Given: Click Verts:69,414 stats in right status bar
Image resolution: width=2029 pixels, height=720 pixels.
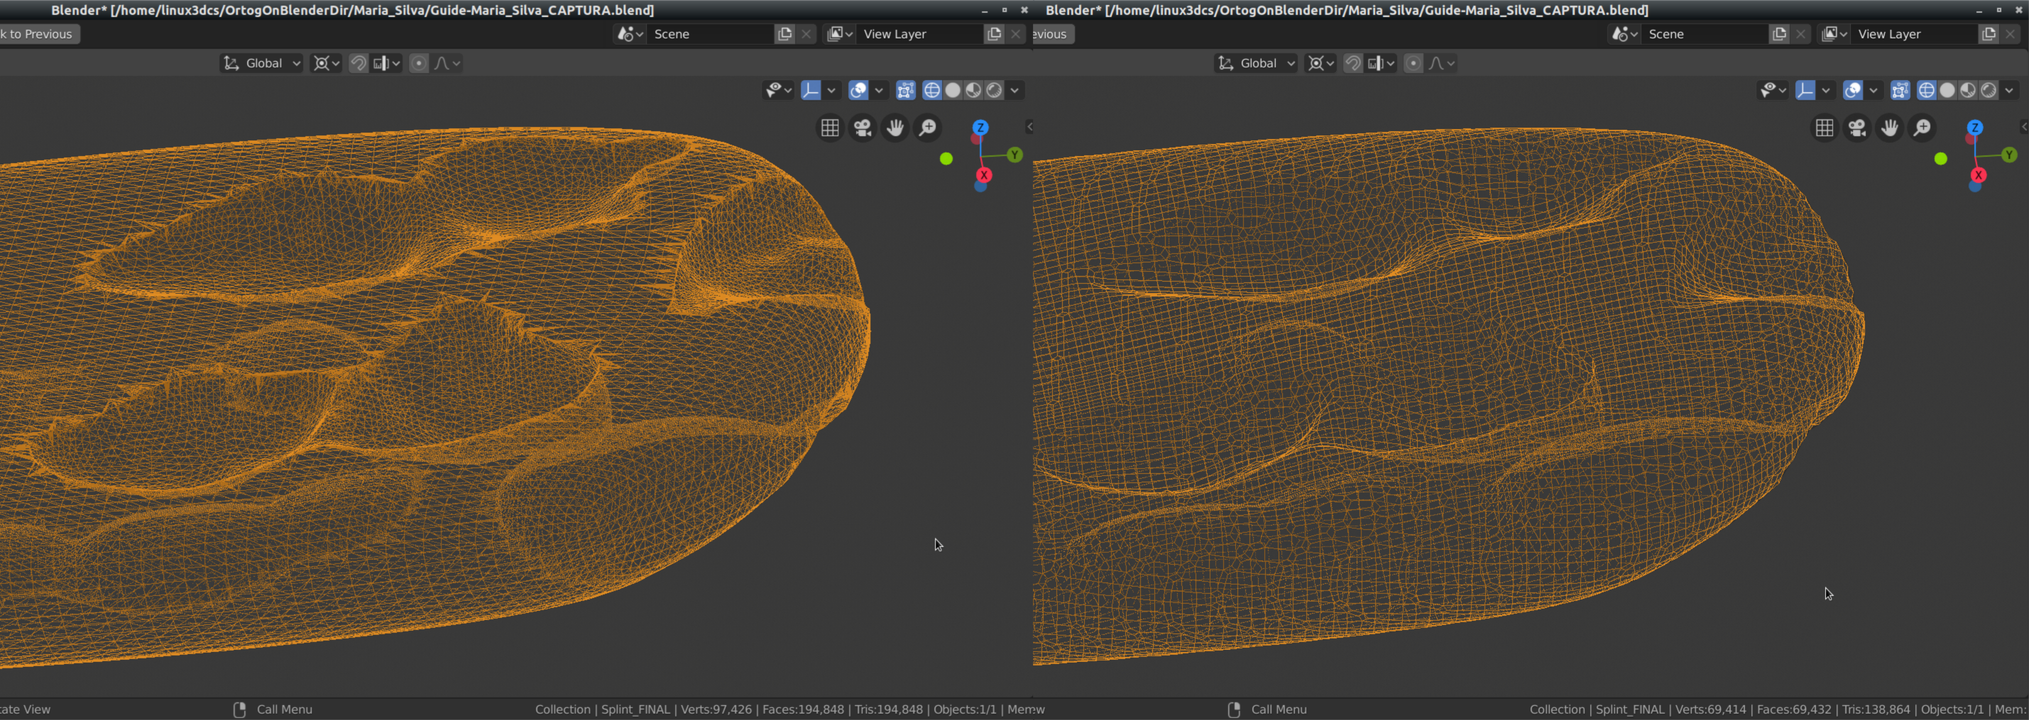Looking at the screenshot, I should [x=1711, y=709].
